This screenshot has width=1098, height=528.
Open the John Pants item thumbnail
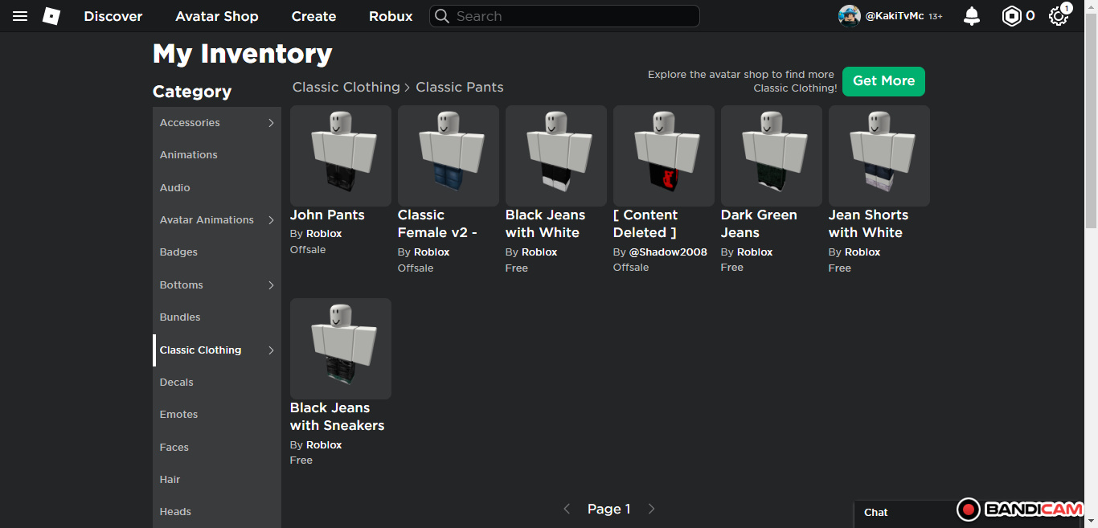coord(341,156)
